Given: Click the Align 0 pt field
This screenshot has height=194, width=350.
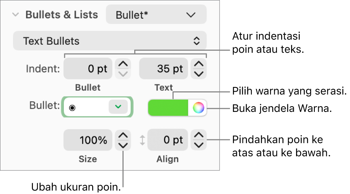Looking at the screenshot, I should click(x=168, y=140).
